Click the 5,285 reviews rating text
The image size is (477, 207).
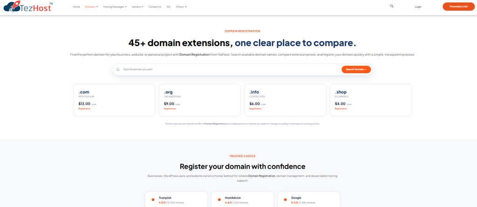(307, 203)
